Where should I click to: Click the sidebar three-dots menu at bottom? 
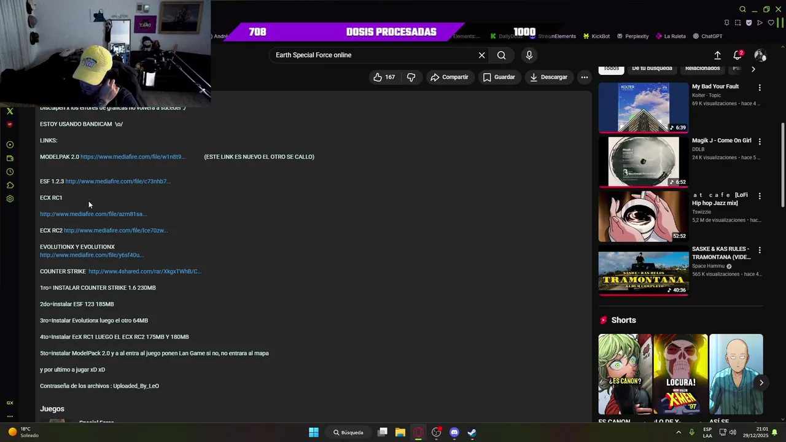(x=10, y=416)
